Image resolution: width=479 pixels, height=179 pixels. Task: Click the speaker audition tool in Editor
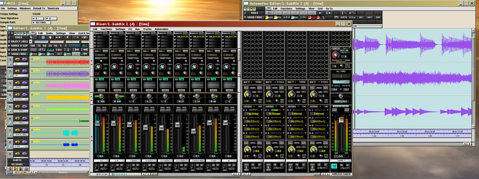68,37
